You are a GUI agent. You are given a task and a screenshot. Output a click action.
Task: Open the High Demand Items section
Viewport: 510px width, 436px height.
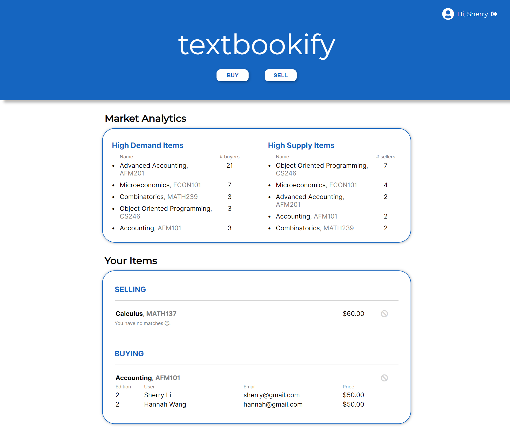tap(147, 145)
